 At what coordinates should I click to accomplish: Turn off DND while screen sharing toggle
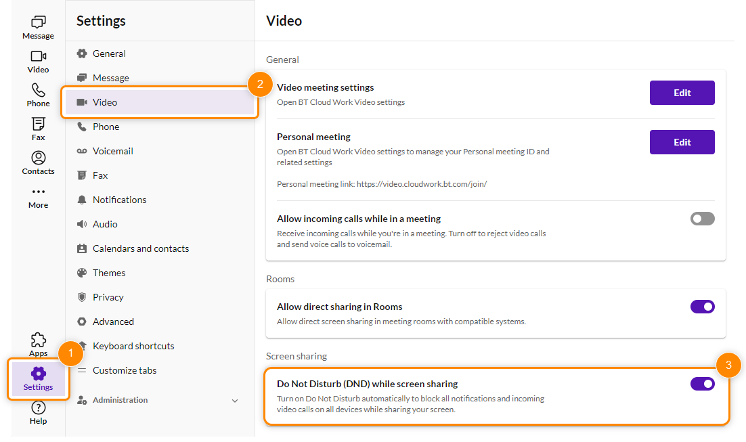point(702,384)
